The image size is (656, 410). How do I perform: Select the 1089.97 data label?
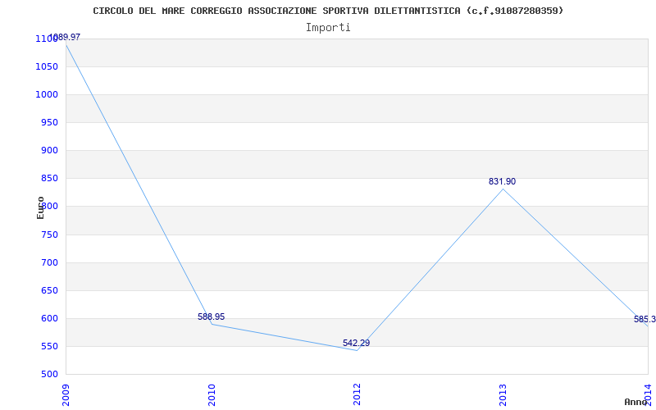(65, 37)
